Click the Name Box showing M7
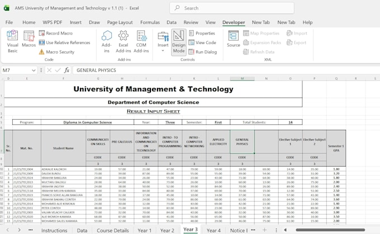This screenshot has height=234, width=380. [x=16, y=70]
